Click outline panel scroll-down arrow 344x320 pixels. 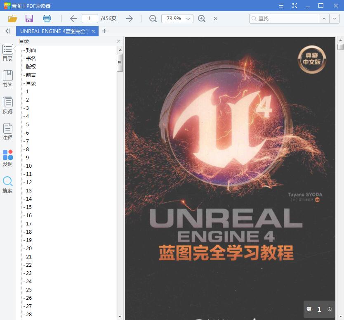pos(120,316)
